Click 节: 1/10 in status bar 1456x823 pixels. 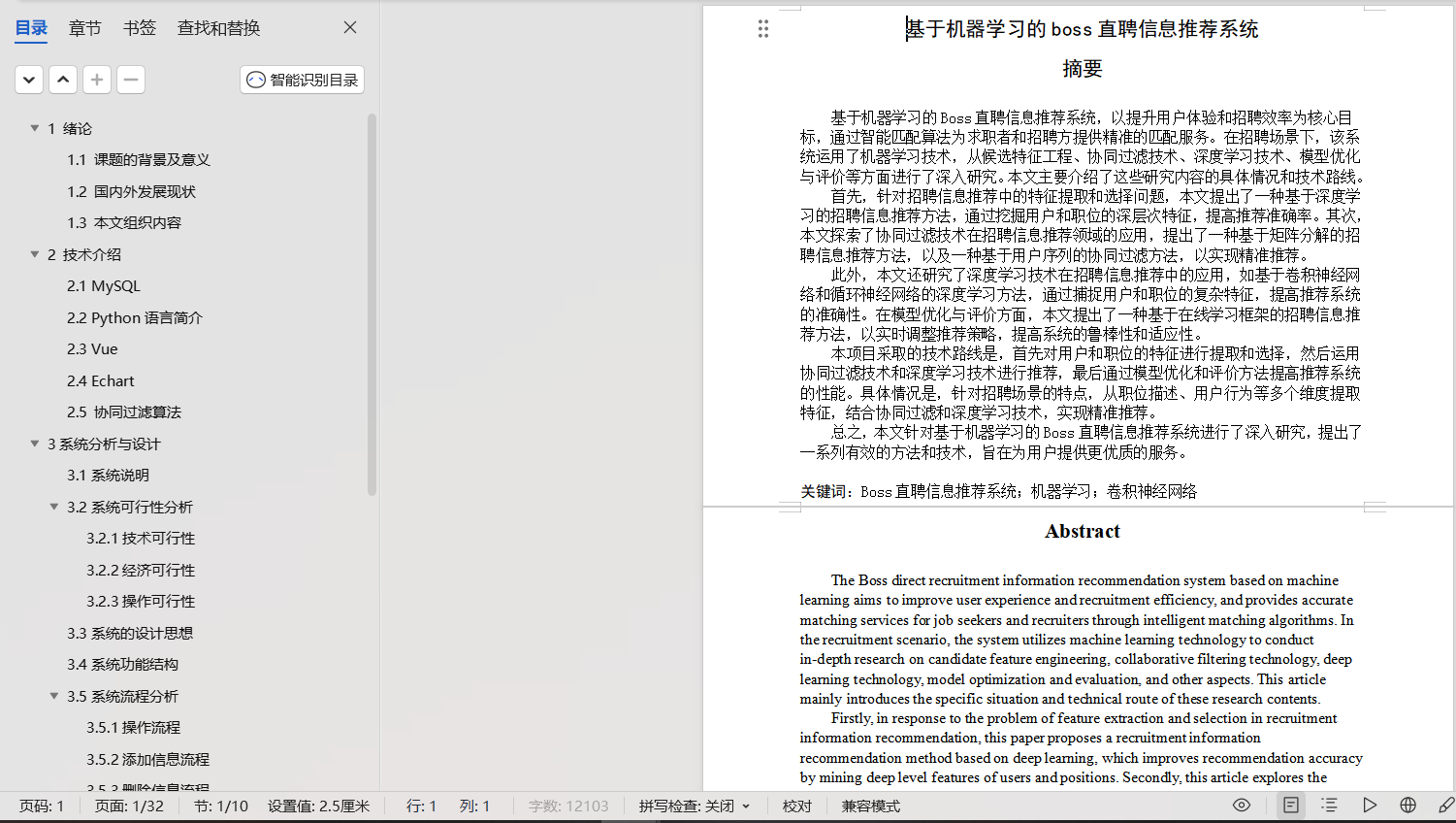pyautogui.click(x=221, y=807)
